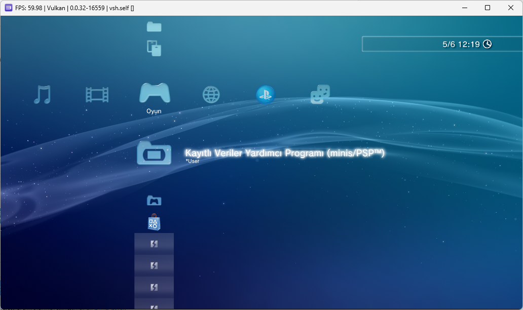
Task: Select the Friends smiley faces icon
Action: click(x=320, y=94)
